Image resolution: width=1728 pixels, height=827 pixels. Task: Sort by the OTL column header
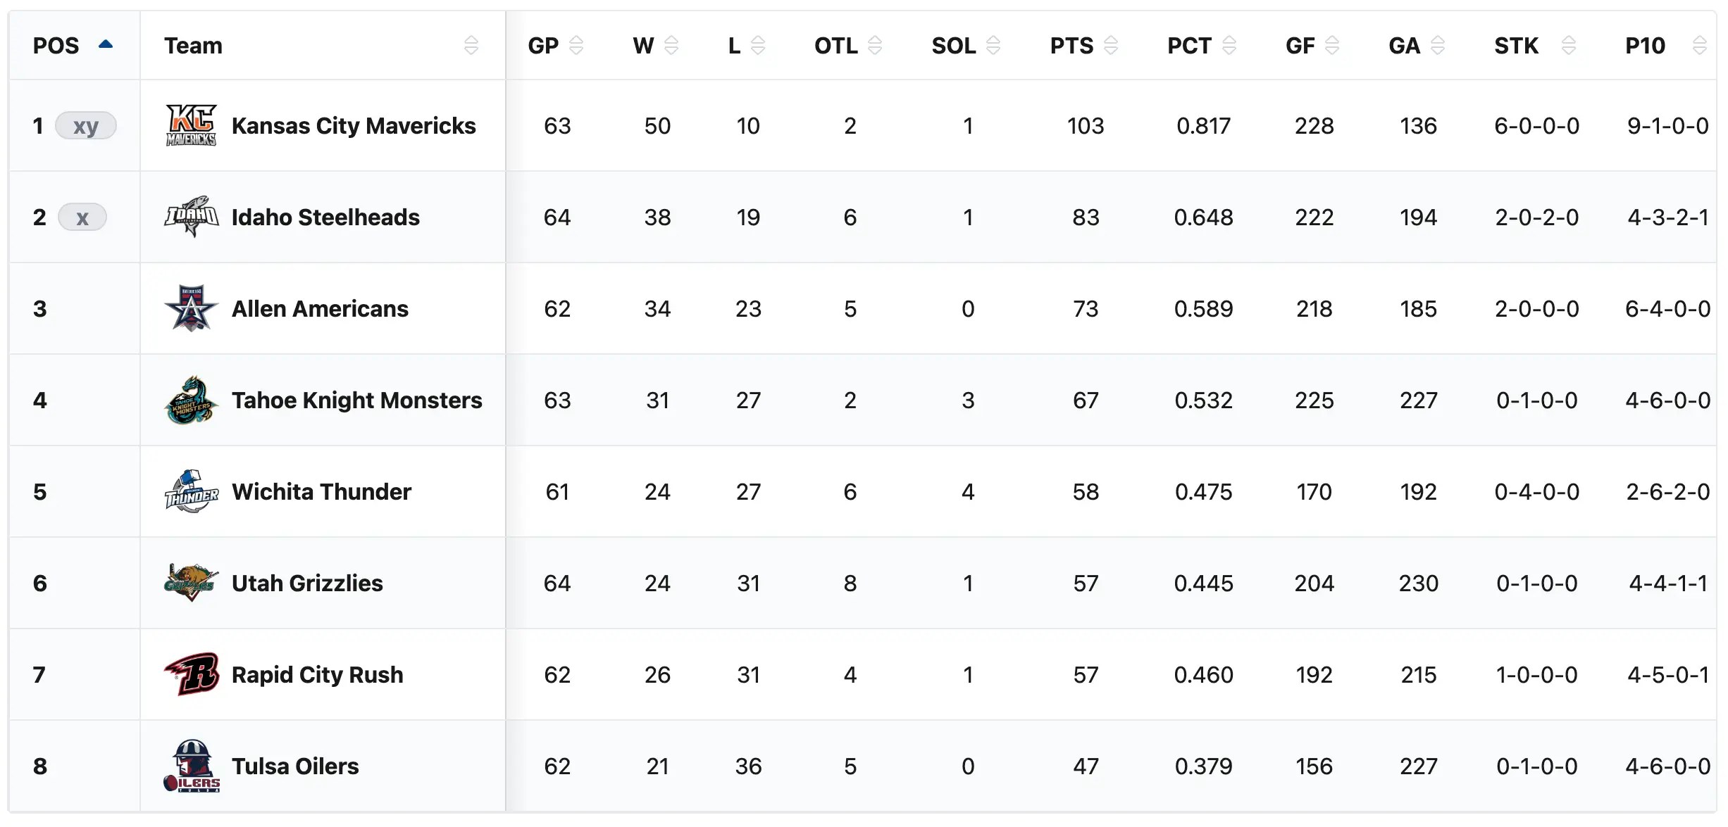pos(874,46)
